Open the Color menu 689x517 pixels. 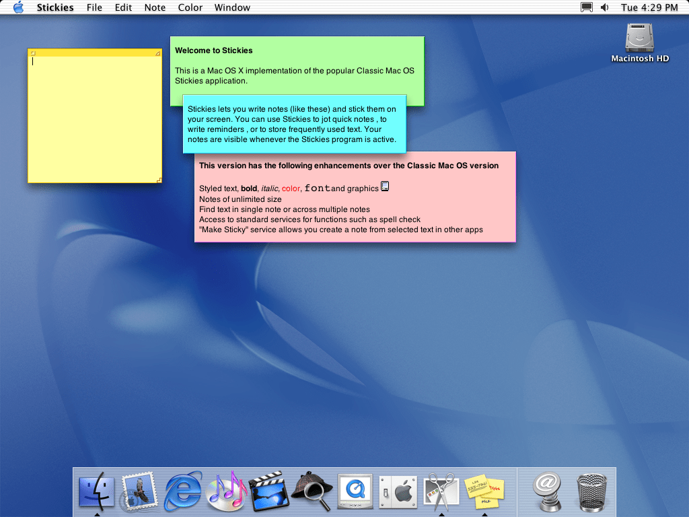point(190,7)
